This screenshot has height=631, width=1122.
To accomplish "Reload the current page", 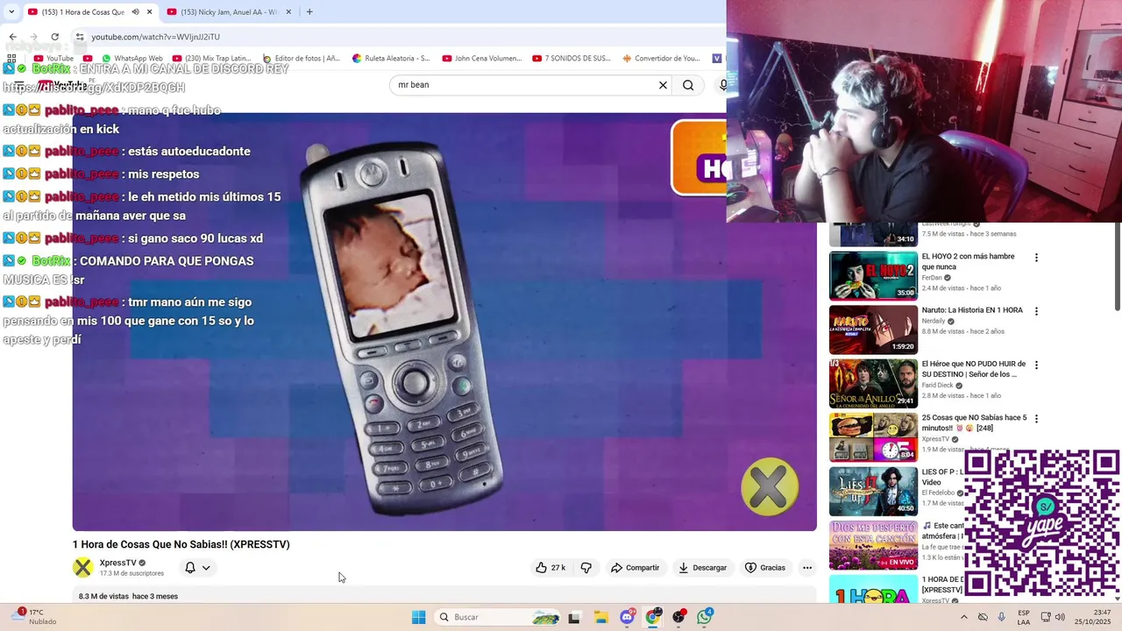I will click(54, 37).
